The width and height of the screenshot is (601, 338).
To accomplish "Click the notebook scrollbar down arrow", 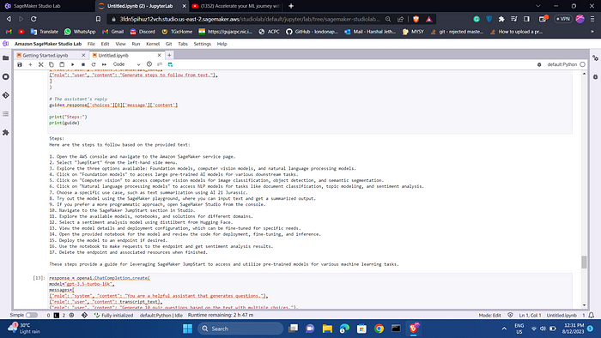I will click(x=584, y=305).
